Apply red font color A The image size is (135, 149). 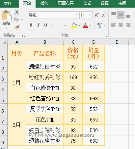pos(85,25)
